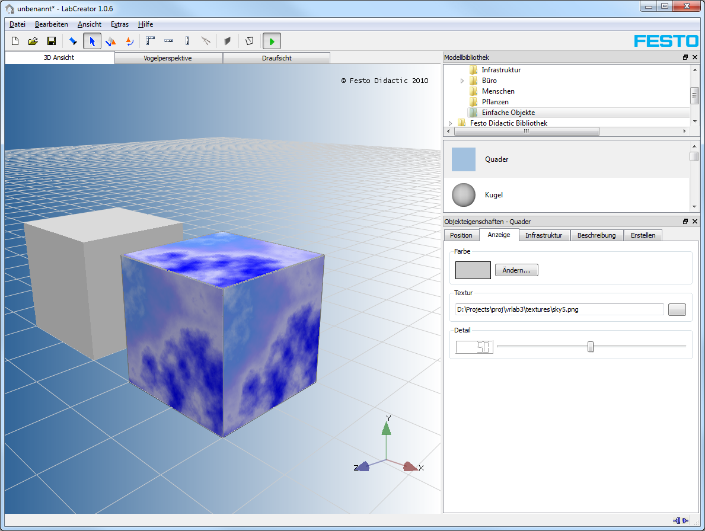Viewport: 705px width, 531px height.
Task: Toggle the wireframe outline view icon
Action: point(250,41)
